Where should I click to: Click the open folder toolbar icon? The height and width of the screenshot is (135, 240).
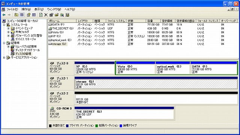click(57, 15)
